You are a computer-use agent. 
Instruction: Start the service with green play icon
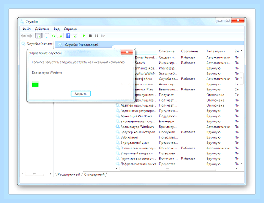[84, 36]
